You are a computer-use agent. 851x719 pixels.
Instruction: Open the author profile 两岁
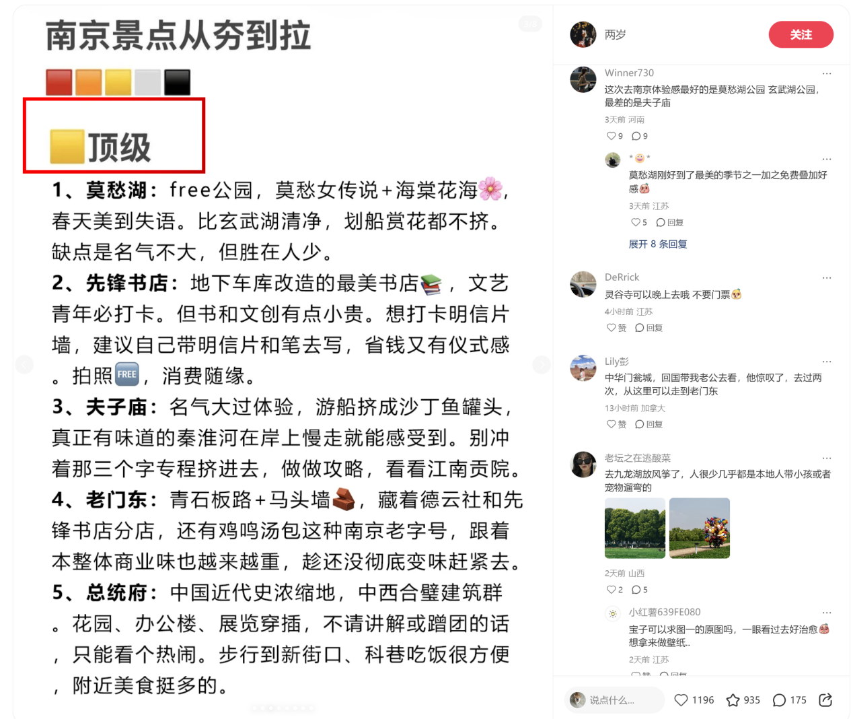click(615, 34)
